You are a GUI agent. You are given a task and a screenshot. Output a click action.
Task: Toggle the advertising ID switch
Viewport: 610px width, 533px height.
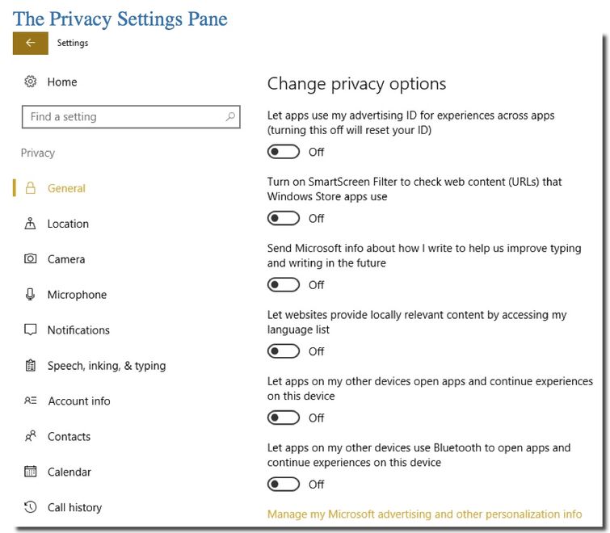tap(284, 152)
